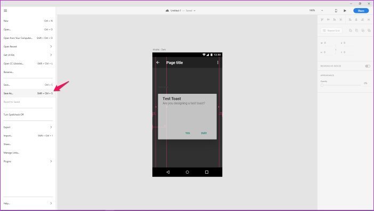Expand the Export submenu
This screenshot has width=374, height=211.
[28, 127]
